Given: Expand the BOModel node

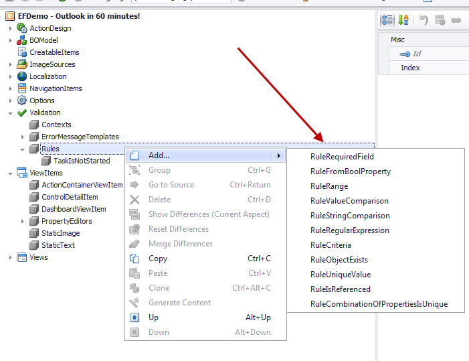Looking at the screenshot, I should click(11, 40).
